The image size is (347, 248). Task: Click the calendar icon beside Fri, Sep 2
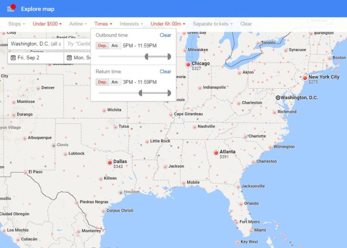click(x=13, y=58)
